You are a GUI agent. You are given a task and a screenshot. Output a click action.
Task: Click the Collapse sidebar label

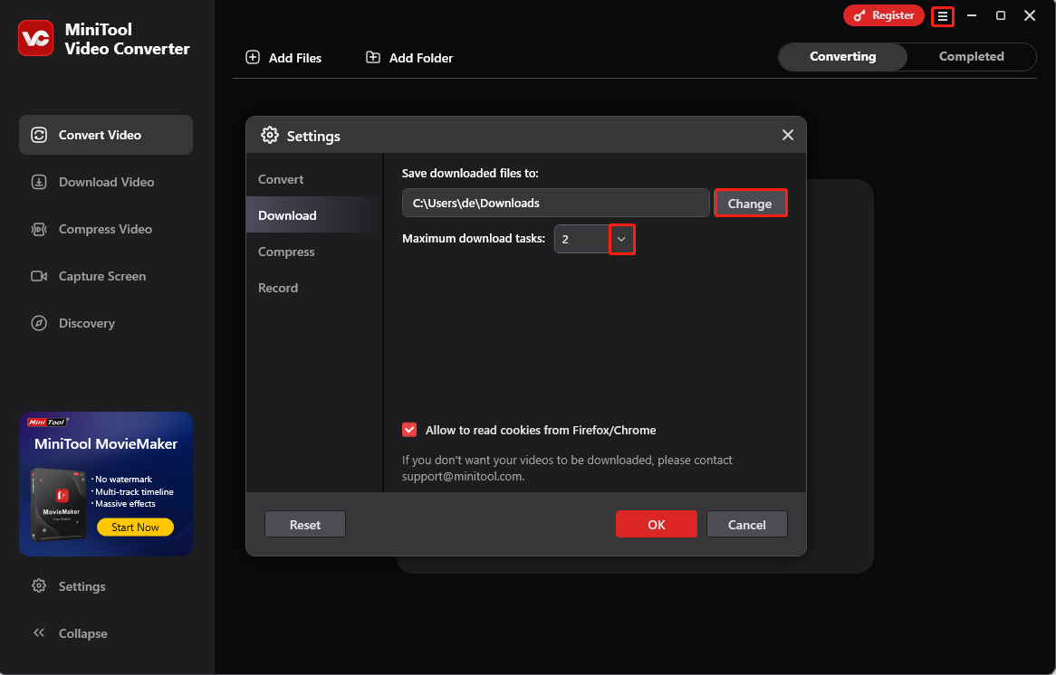pyautogui.click(x=82, y=633)
